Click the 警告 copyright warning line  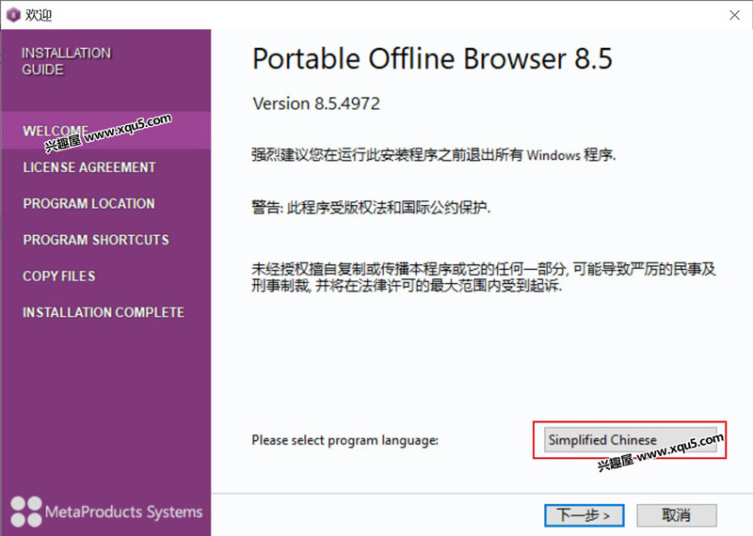[x=371, y=207]
